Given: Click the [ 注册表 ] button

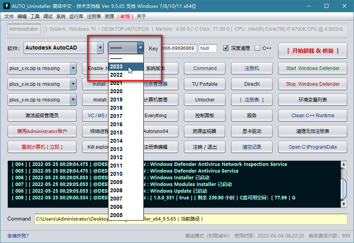Looking at the screenshot, I should pos(252,100).
